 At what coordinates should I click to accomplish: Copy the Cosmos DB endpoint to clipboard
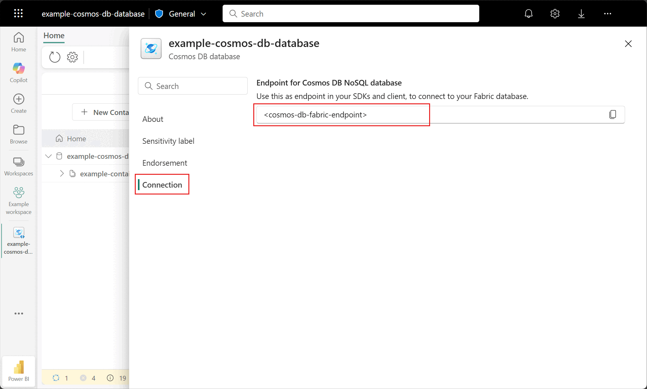point(613,115)
